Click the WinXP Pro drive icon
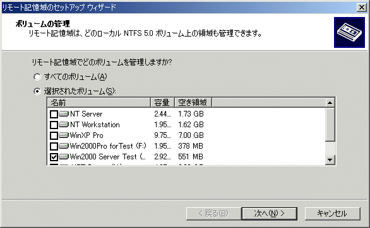Image resolution: width=370 pixels, height=228 pixels. [64, 135]
